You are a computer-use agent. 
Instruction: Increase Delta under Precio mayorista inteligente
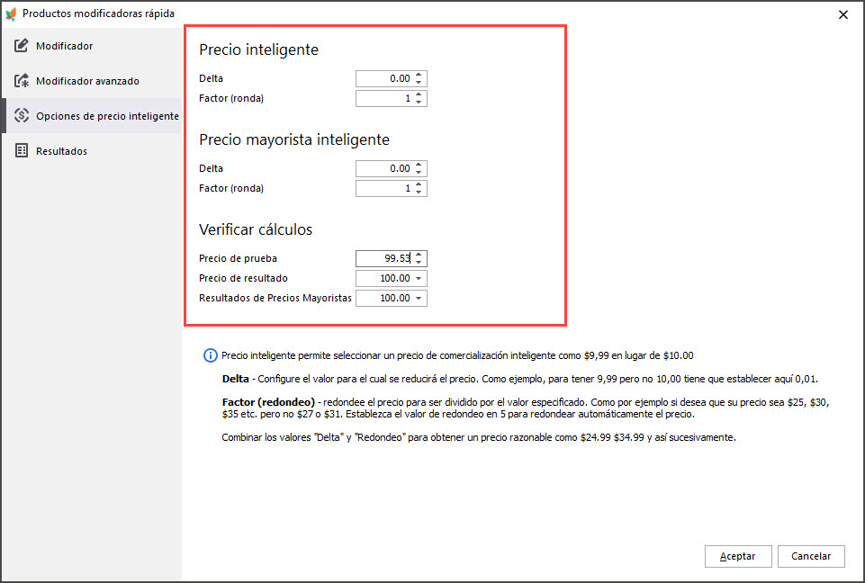point(419,165)
